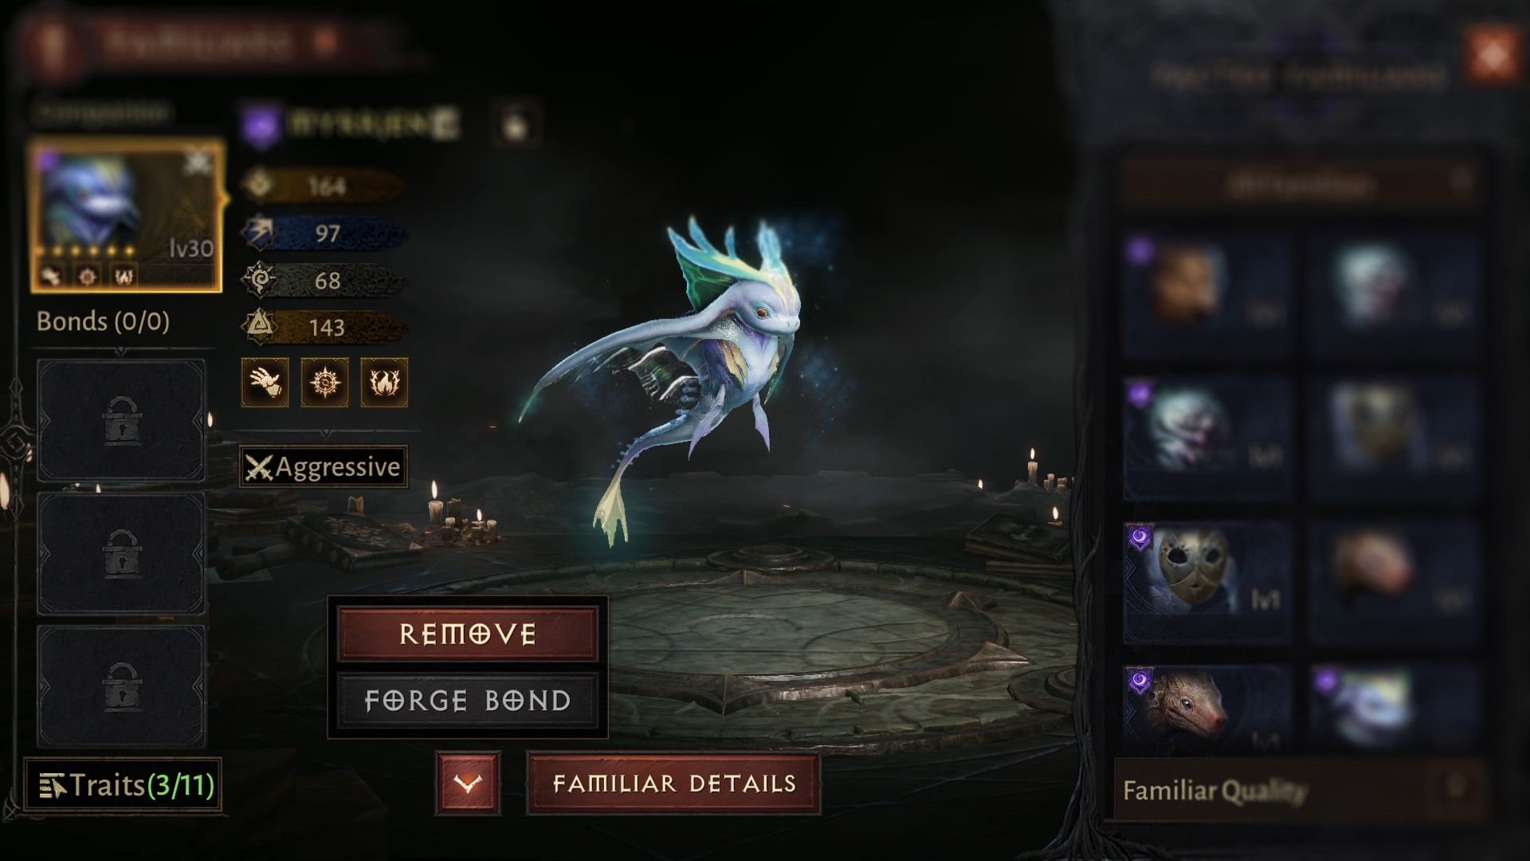Click the 143 triangle stat icon
Image resolution: width=1530 pixels, height=861 pixels.
click(x=259, y=326)
